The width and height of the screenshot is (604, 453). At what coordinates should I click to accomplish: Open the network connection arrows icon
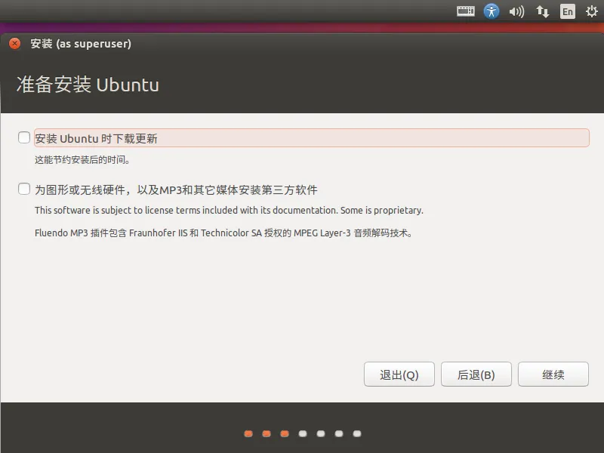pyautogui.click(x=542, y=11)
